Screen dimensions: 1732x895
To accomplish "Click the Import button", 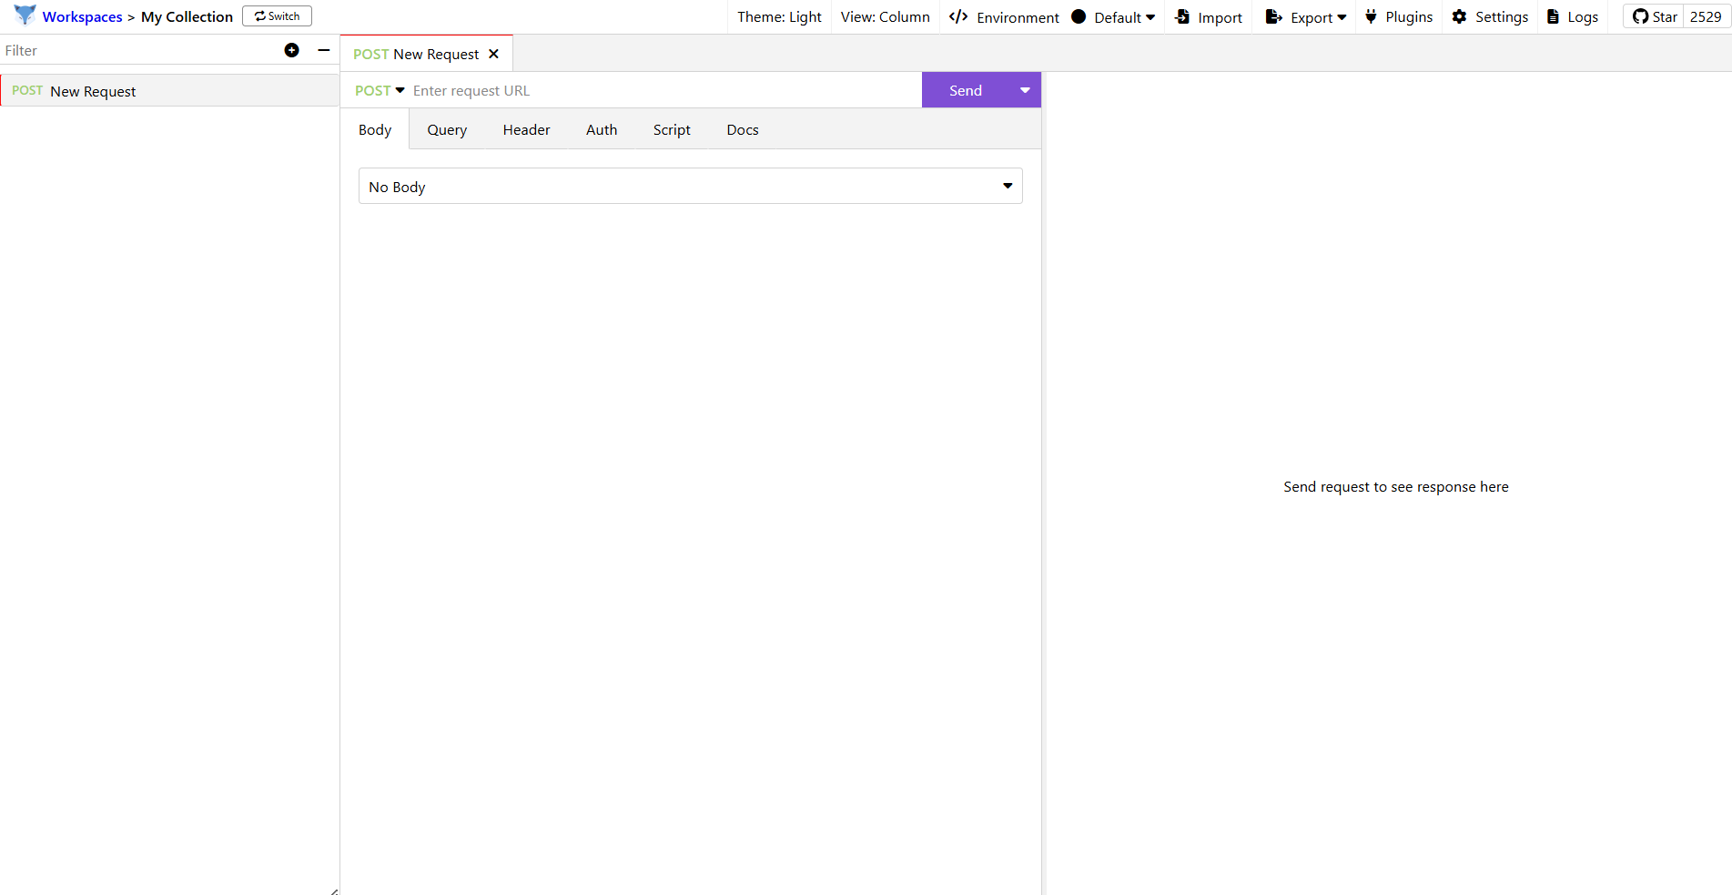I will [1209, 17].
